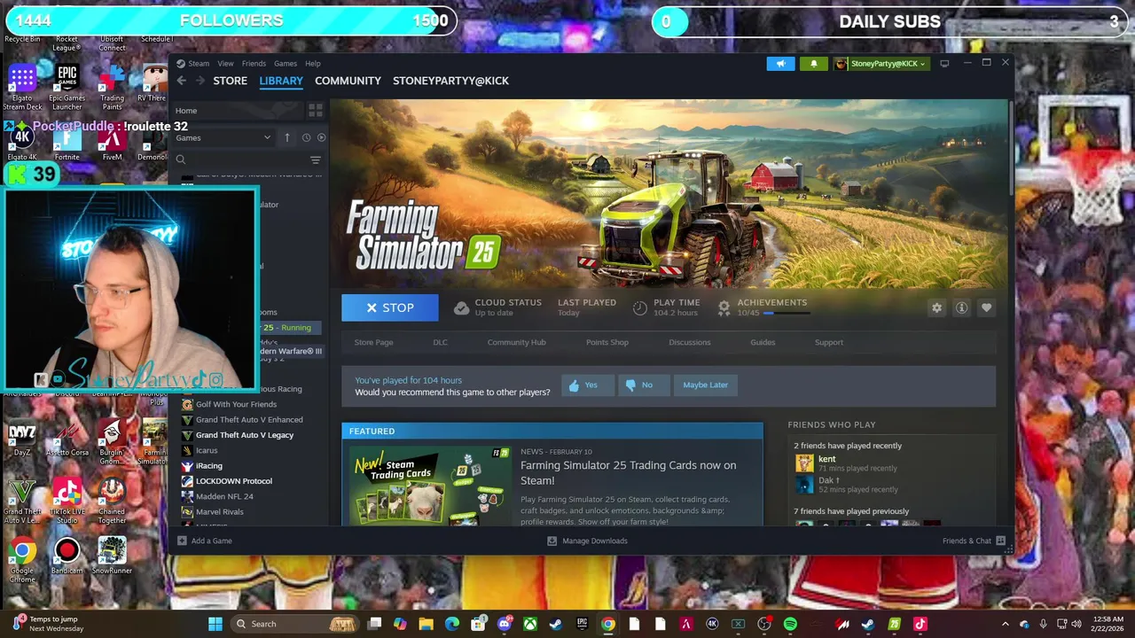
Task: Open the Games menu
Action: click(285, 64)
